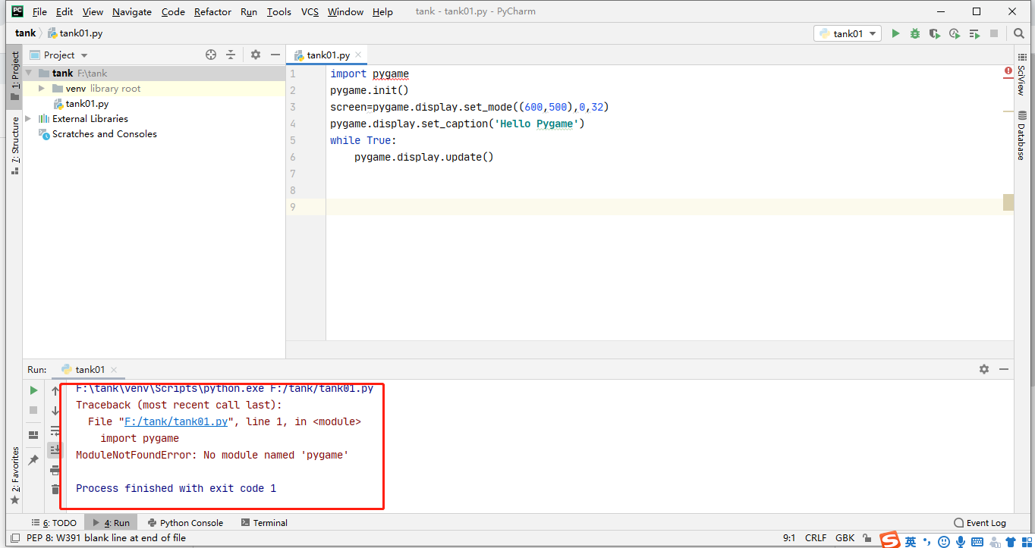This screenshot has height=548, width=1035.
Task: Open Run panel settings gear
Action: [984, 369]
